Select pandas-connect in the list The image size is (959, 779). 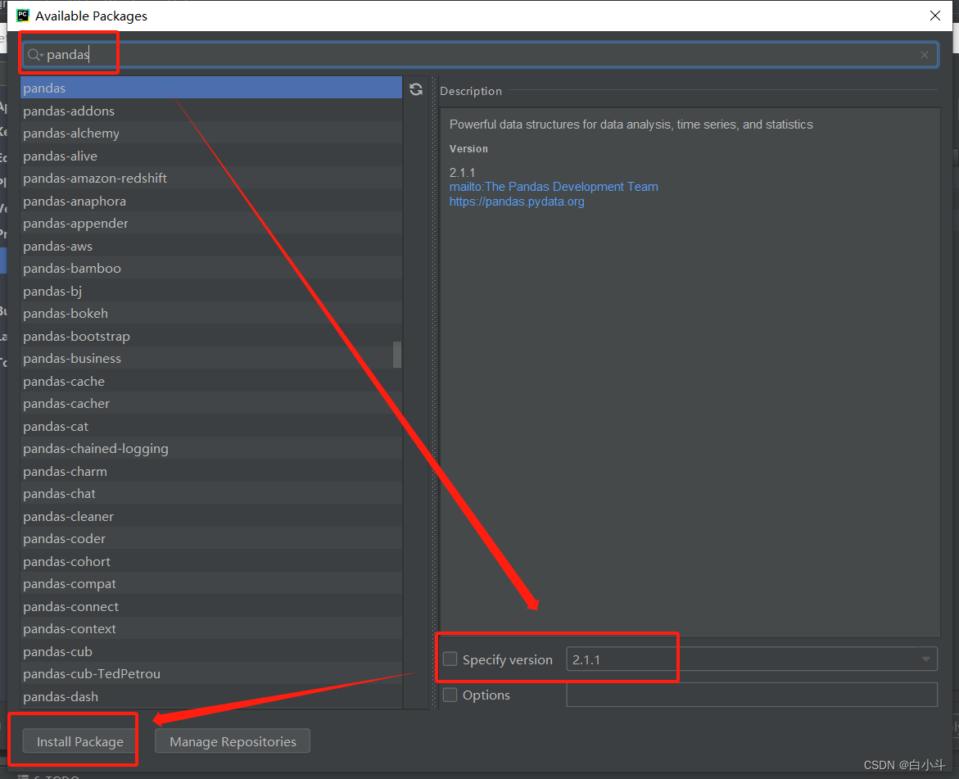click(211, 606)
